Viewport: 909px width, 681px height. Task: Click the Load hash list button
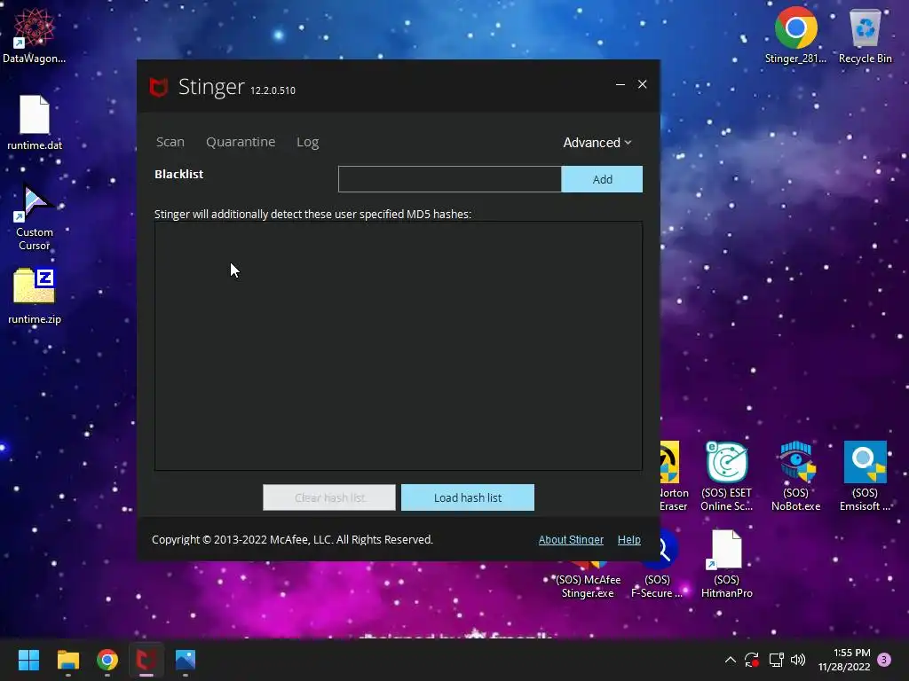coord(468,497)
